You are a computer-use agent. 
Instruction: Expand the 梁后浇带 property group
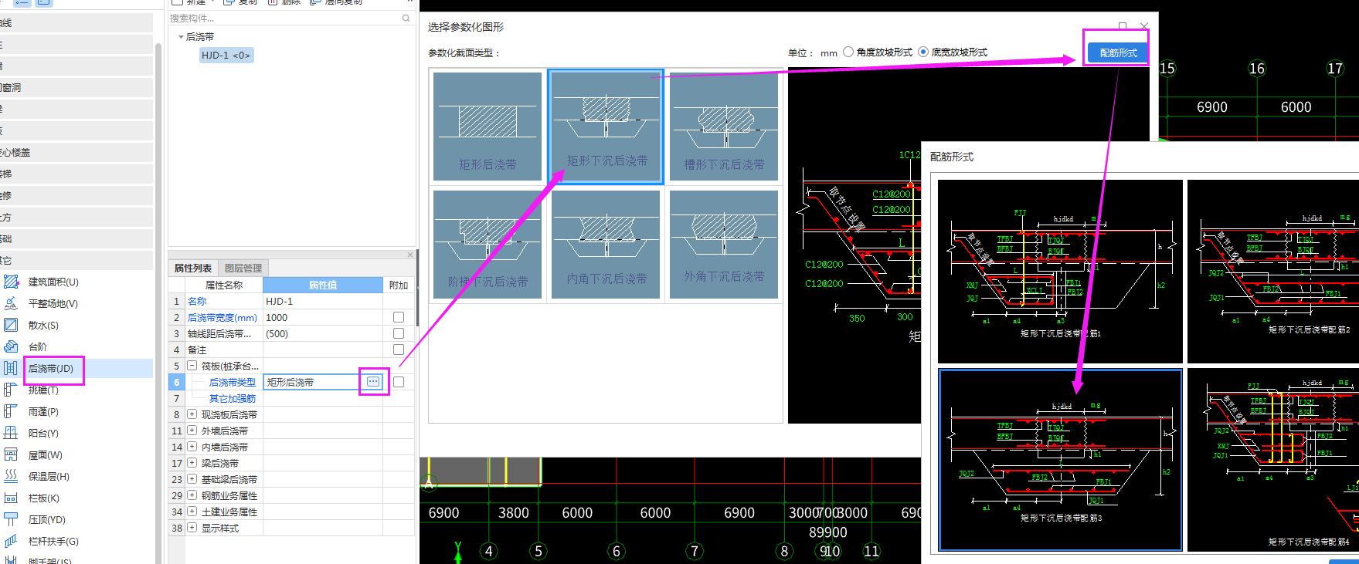coord(192,463)
